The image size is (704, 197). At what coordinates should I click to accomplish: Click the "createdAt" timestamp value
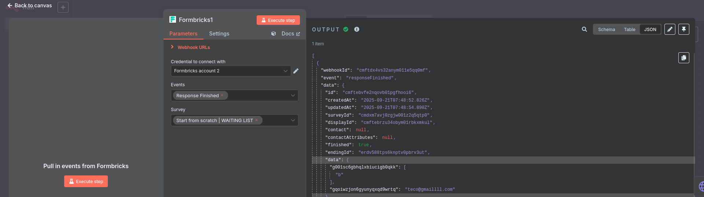pos(395,100)
